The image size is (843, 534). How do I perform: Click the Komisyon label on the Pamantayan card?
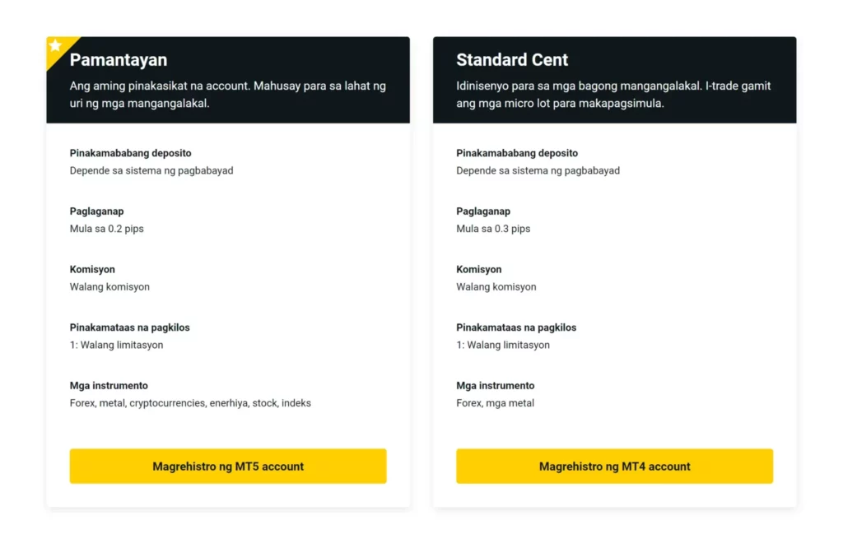[x=92, y=269]
